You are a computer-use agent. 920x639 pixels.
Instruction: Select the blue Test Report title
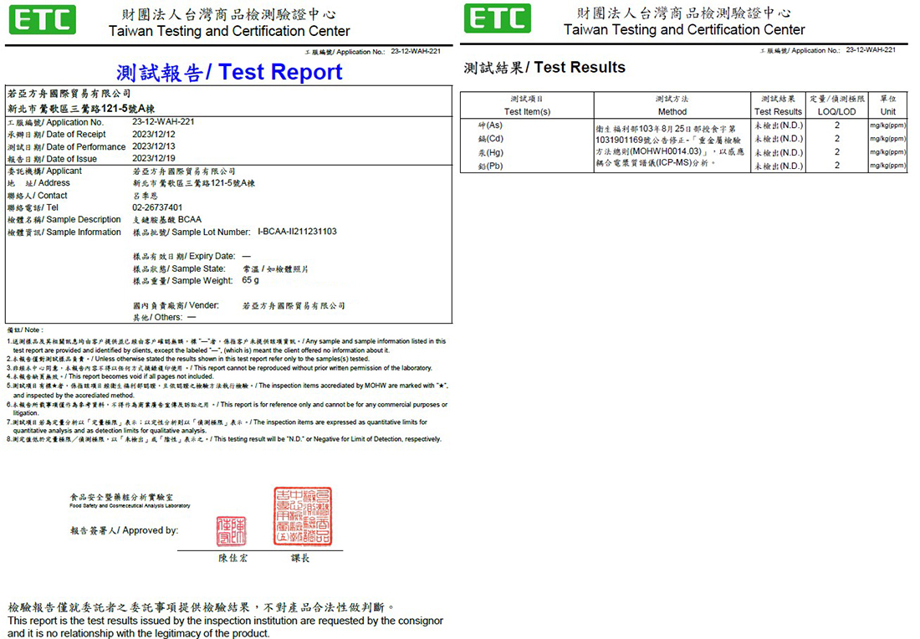229,73
